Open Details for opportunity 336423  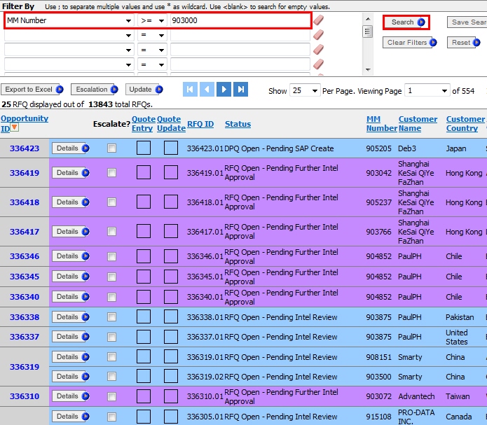pos(71,148)
